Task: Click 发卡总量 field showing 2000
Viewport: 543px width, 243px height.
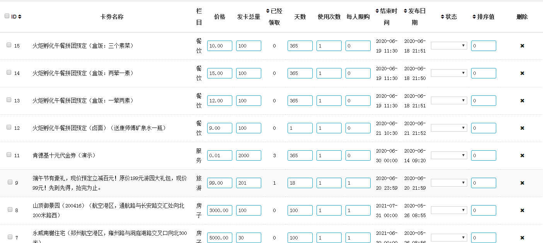Action: [249, 156]
